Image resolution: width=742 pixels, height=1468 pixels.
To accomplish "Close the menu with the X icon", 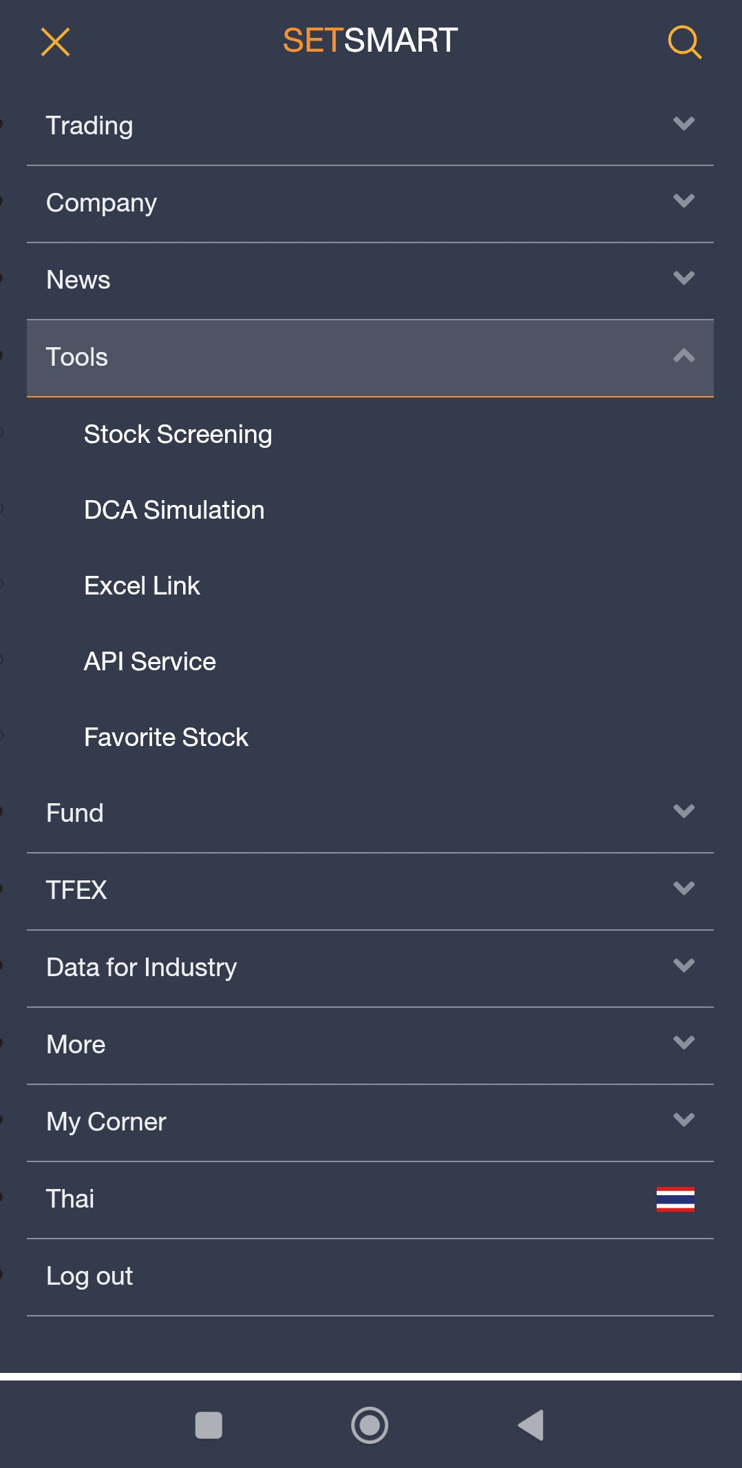I will [x=55, y=42].
